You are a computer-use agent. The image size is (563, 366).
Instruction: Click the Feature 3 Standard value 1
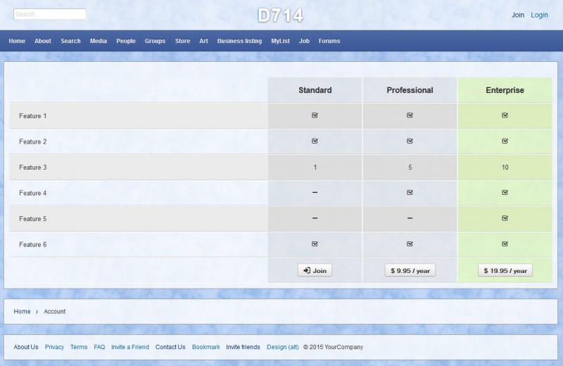click(x=315, y=168)
